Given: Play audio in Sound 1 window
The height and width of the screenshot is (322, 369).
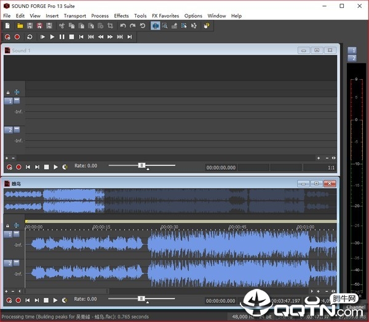Looking at the screenshot, I should pos(55,167).
